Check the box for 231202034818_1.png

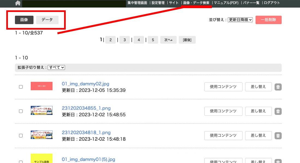pos(21,136)
